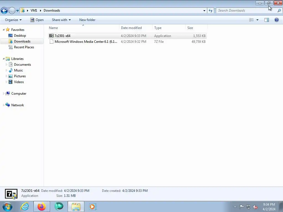Viewport: 283px width, 212px height.
Task: Open the recent pages dropdown arrow
Action: [17, 11]
